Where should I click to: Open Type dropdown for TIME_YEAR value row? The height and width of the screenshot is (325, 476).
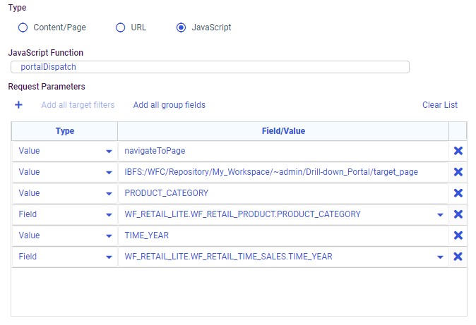coord(109,236)
